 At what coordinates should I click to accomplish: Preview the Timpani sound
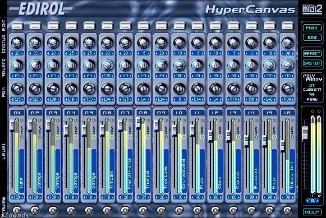pos(107,210)
